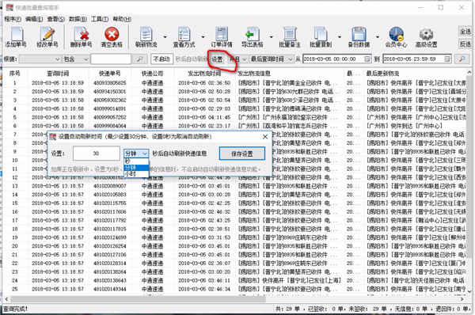Screen dimensions: 475x315
Task: Click the 删除单号 delete tracking number icon
Action: [81, 36]
